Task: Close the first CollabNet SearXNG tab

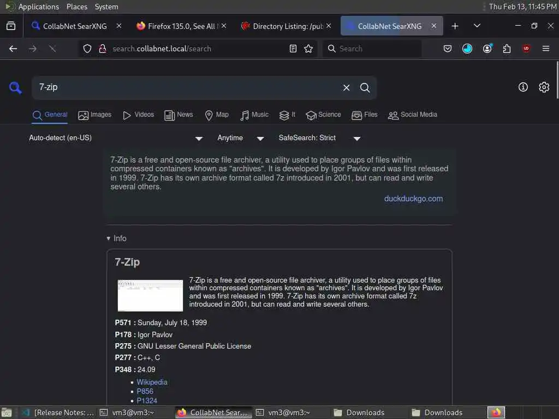Action: tap(119, 26)
